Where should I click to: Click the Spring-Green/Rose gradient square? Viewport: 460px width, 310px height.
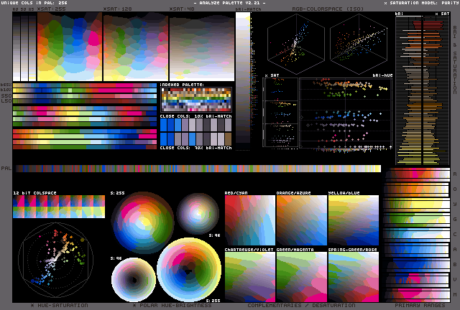click(x=353, y=276)
